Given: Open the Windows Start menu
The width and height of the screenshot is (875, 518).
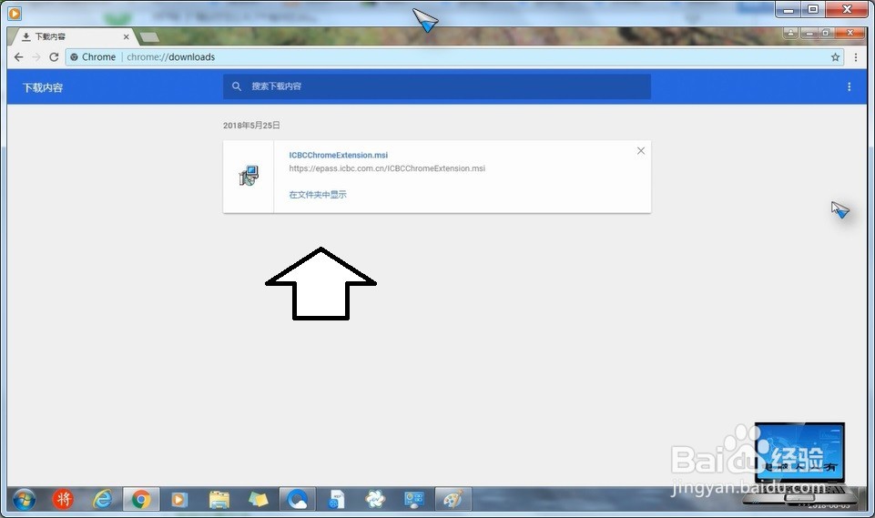Looking at the screenshot, I should coord(24,499).
